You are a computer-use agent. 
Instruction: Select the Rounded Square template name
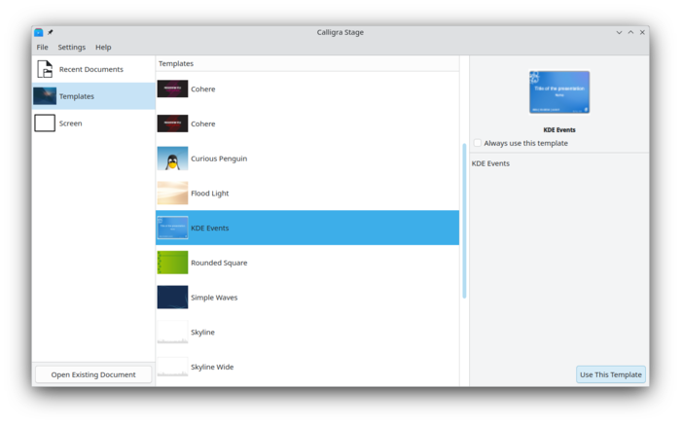(219, 263)
